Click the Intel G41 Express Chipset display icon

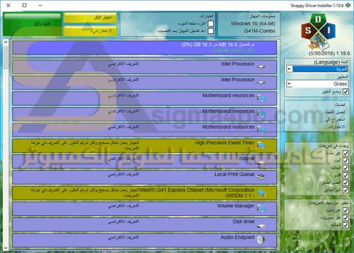click(x=262, y=193)
